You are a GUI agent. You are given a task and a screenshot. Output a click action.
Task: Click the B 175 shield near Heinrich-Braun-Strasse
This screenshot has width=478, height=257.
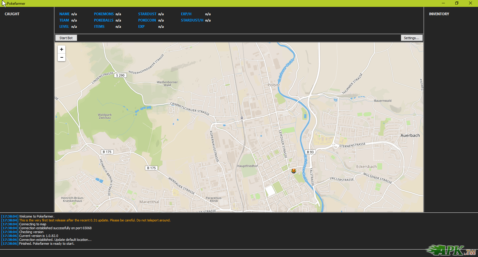click(x=107, y=152)
